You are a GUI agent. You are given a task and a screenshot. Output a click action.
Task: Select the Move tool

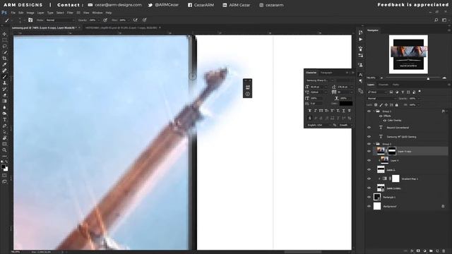tap(4, 34)
